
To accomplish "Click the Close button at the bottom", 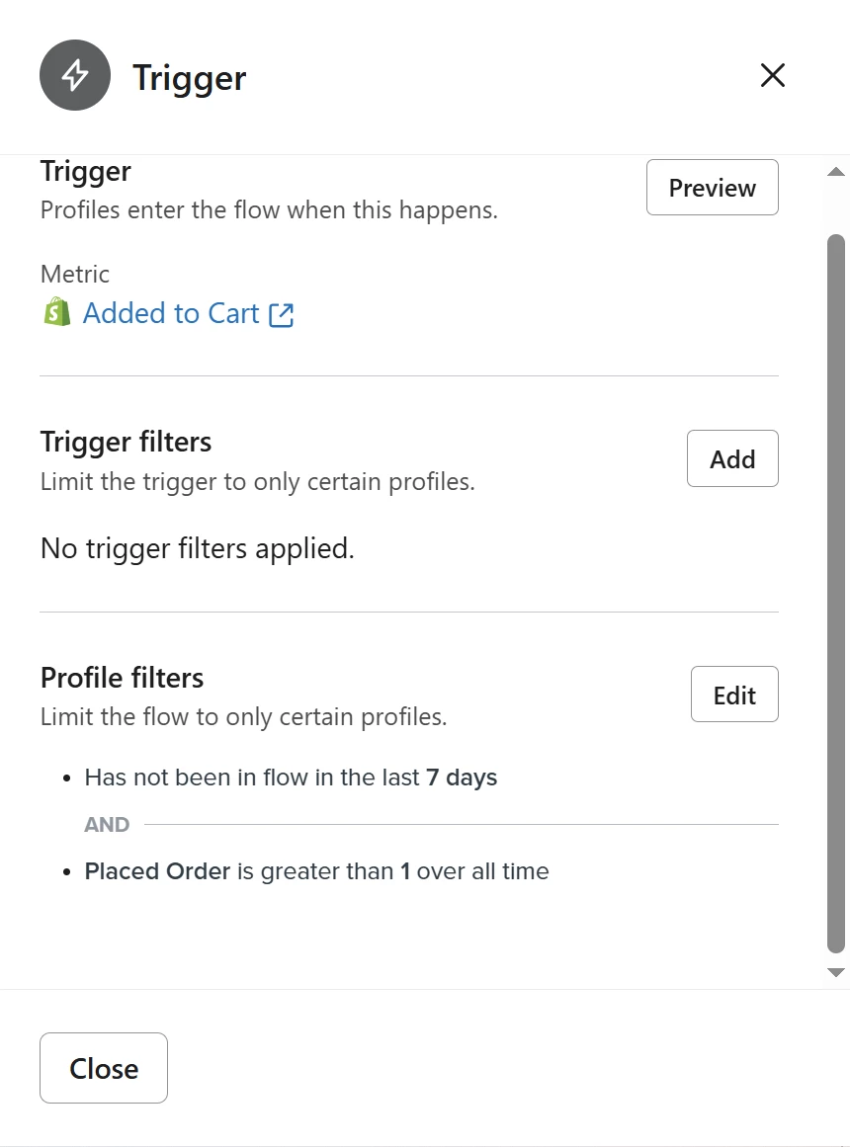I will pos(104,1068).
